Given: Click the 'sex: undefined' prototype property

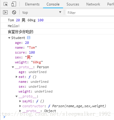Looking at the screenshot, I should point(32,86).
